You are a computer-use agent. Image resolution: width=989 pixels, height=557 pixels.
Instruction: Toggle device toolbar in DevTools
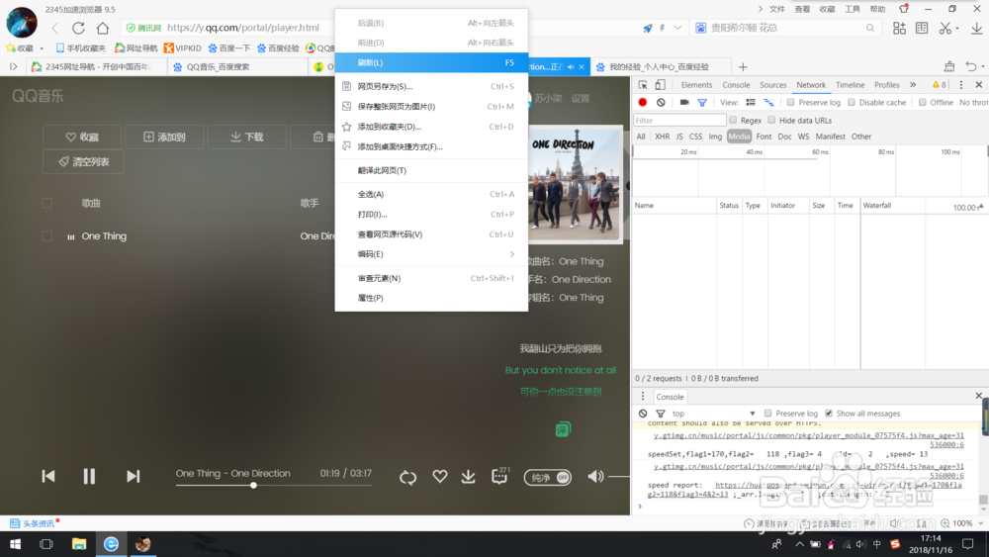pos(660,84)
